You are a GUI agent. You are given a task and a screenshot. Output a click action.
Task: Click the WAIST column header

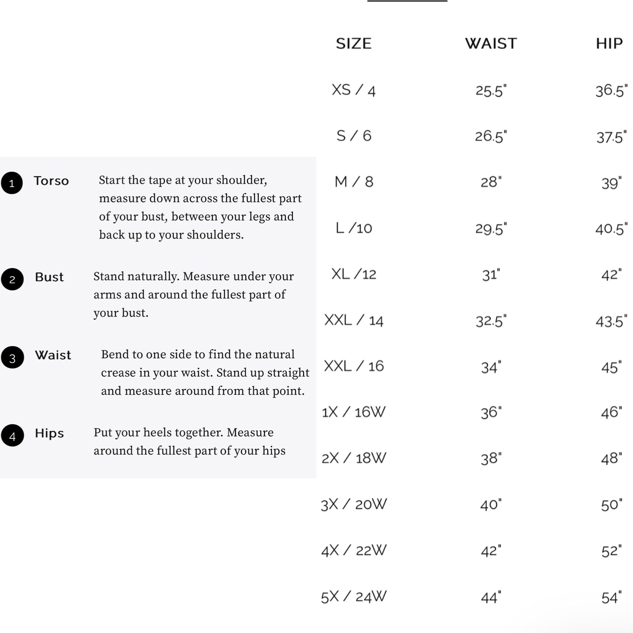(x=491, y=44)
